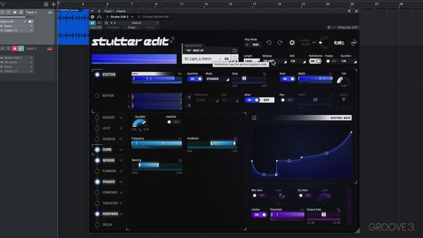The height and width of the screenshot is (238, 423).
Task: Click the track list menu icon
Action: (46, 4)
